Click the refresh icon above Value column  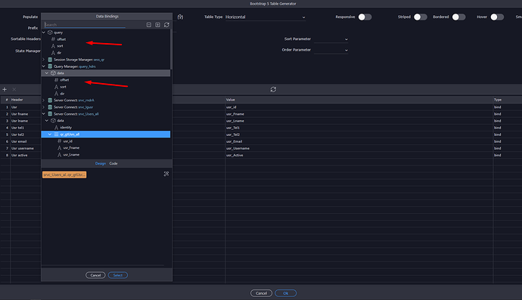point(273,89)
